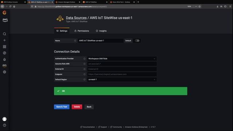Open the Dashboards grid icon
This screenshot has width=233, height=131.
pos(4,47)
